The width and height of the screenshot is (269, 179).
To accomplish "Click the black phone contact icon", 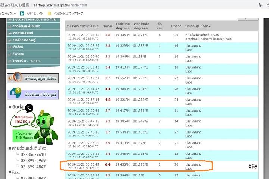I will [29, 108].
